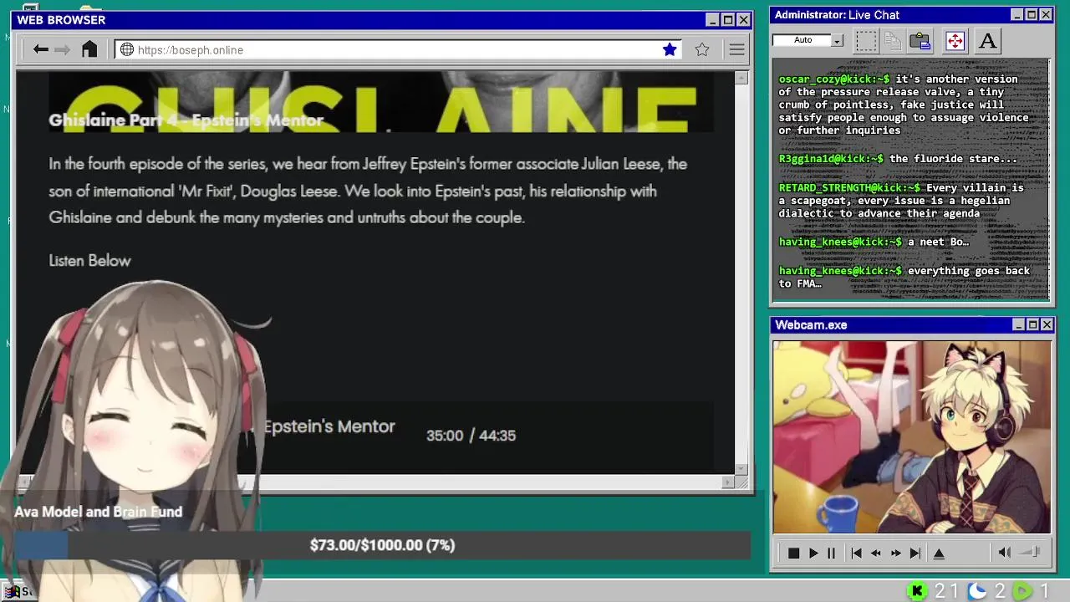Close the Webcam.exe window
Viewport: 1070px width, 602px height.
(x=1047, y=325)
